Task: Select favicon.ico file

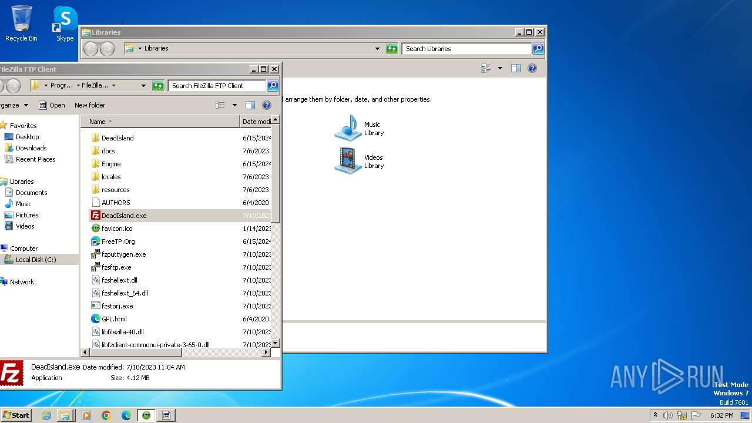Action: [x=117, y=229]
